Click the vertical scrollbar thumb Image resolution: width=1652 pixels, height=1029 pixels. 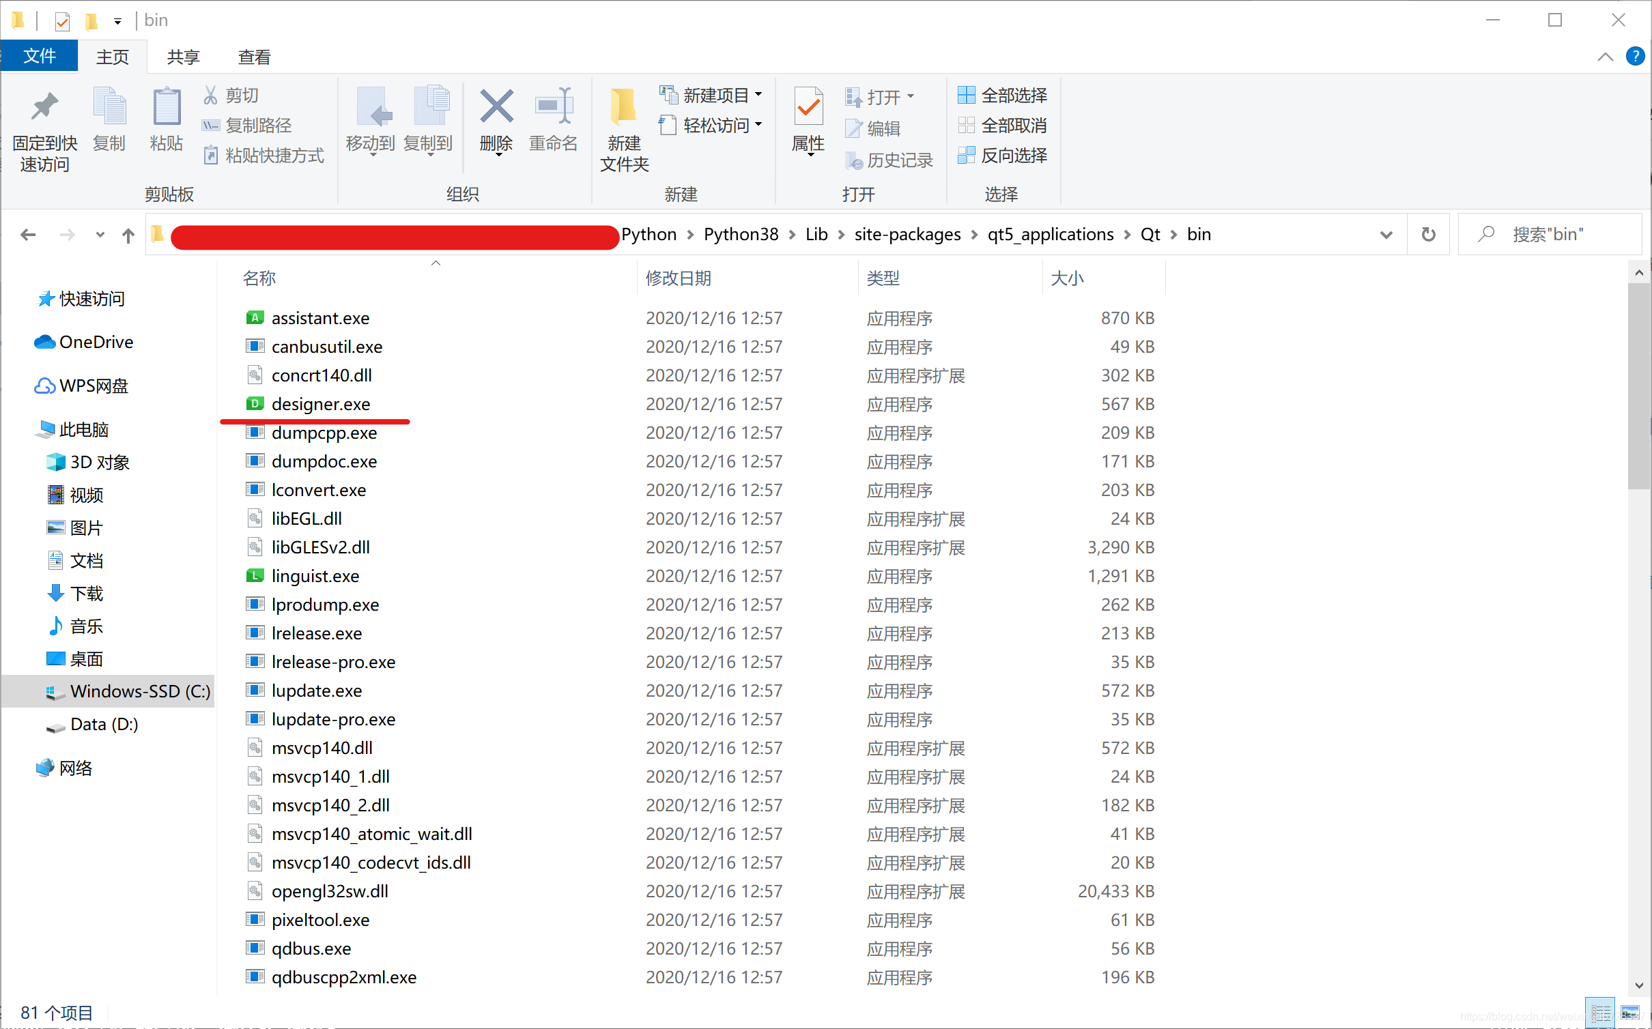click(1639, 386)
